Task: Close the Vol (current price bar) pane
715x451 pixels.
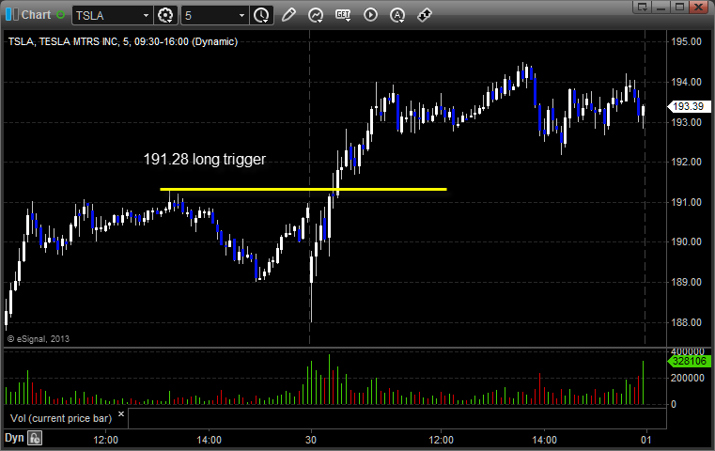Action: click(x=121, y=414)
